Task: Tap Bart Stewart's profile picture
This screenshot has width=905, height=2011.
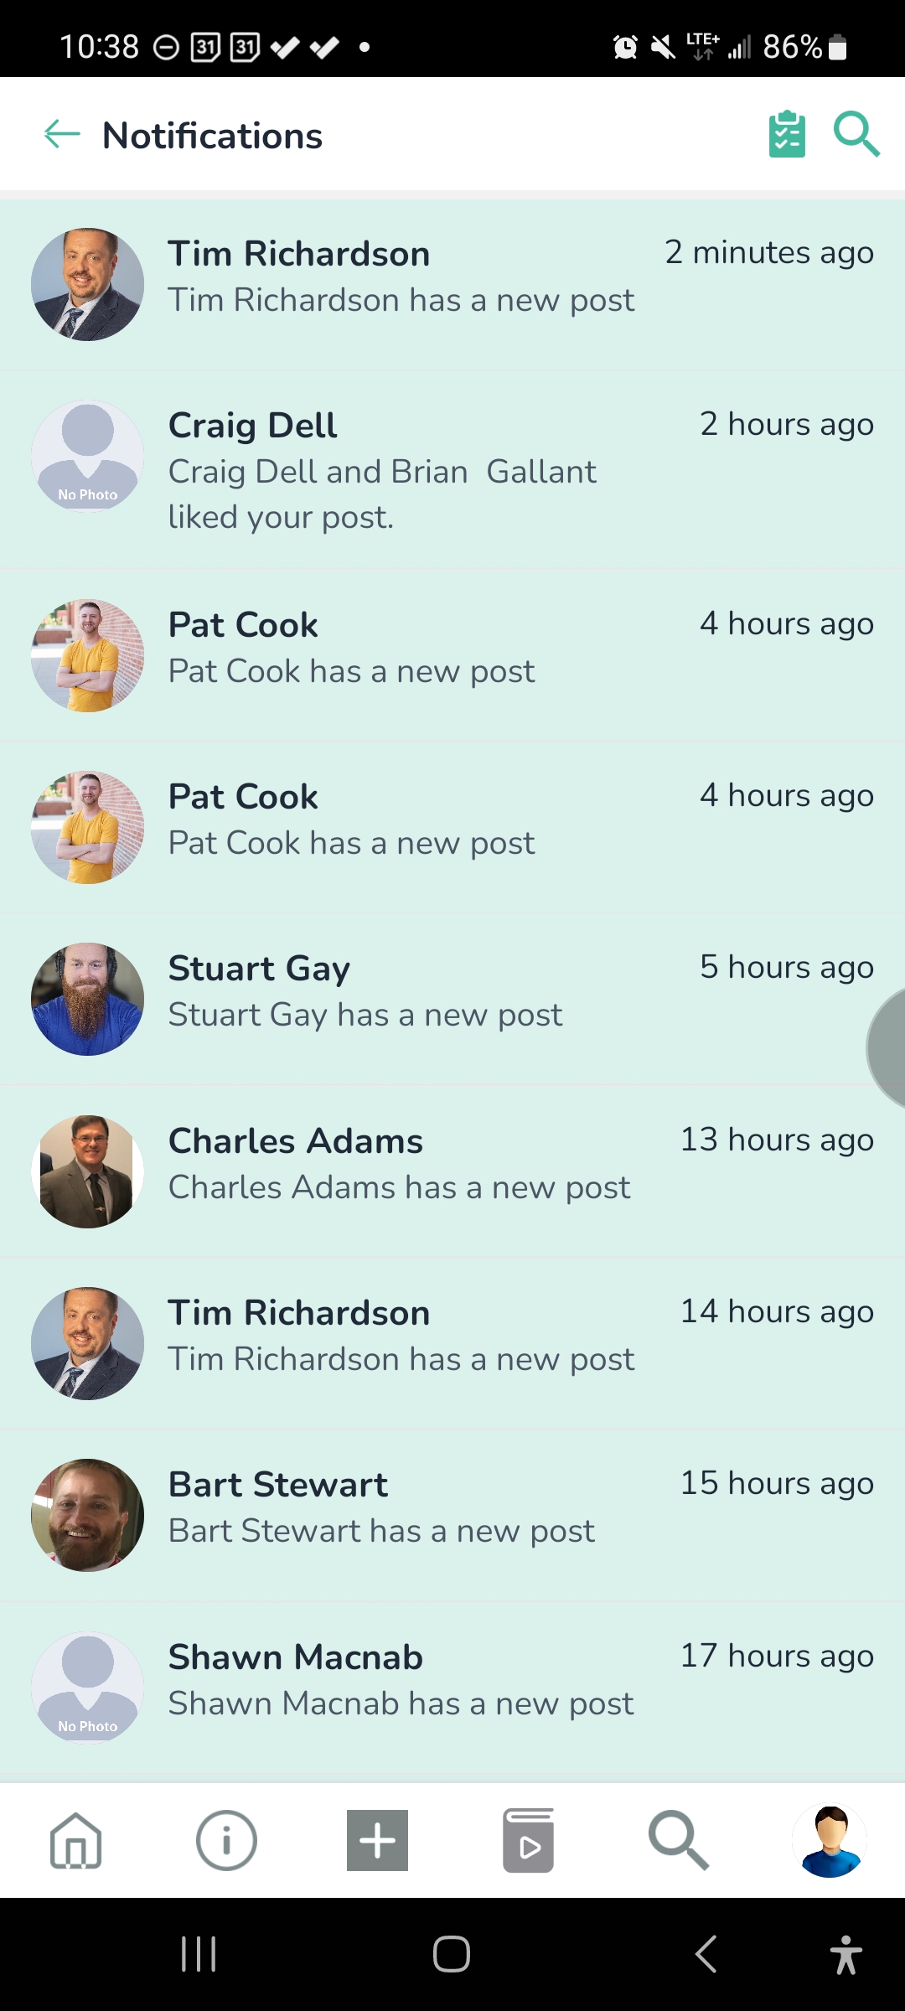Action: point(87,1515)
